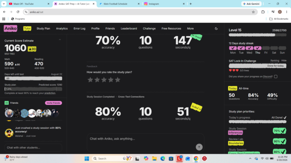Toggle dark mode moon icon
291x163 pixels.
[x=216, y=29]
